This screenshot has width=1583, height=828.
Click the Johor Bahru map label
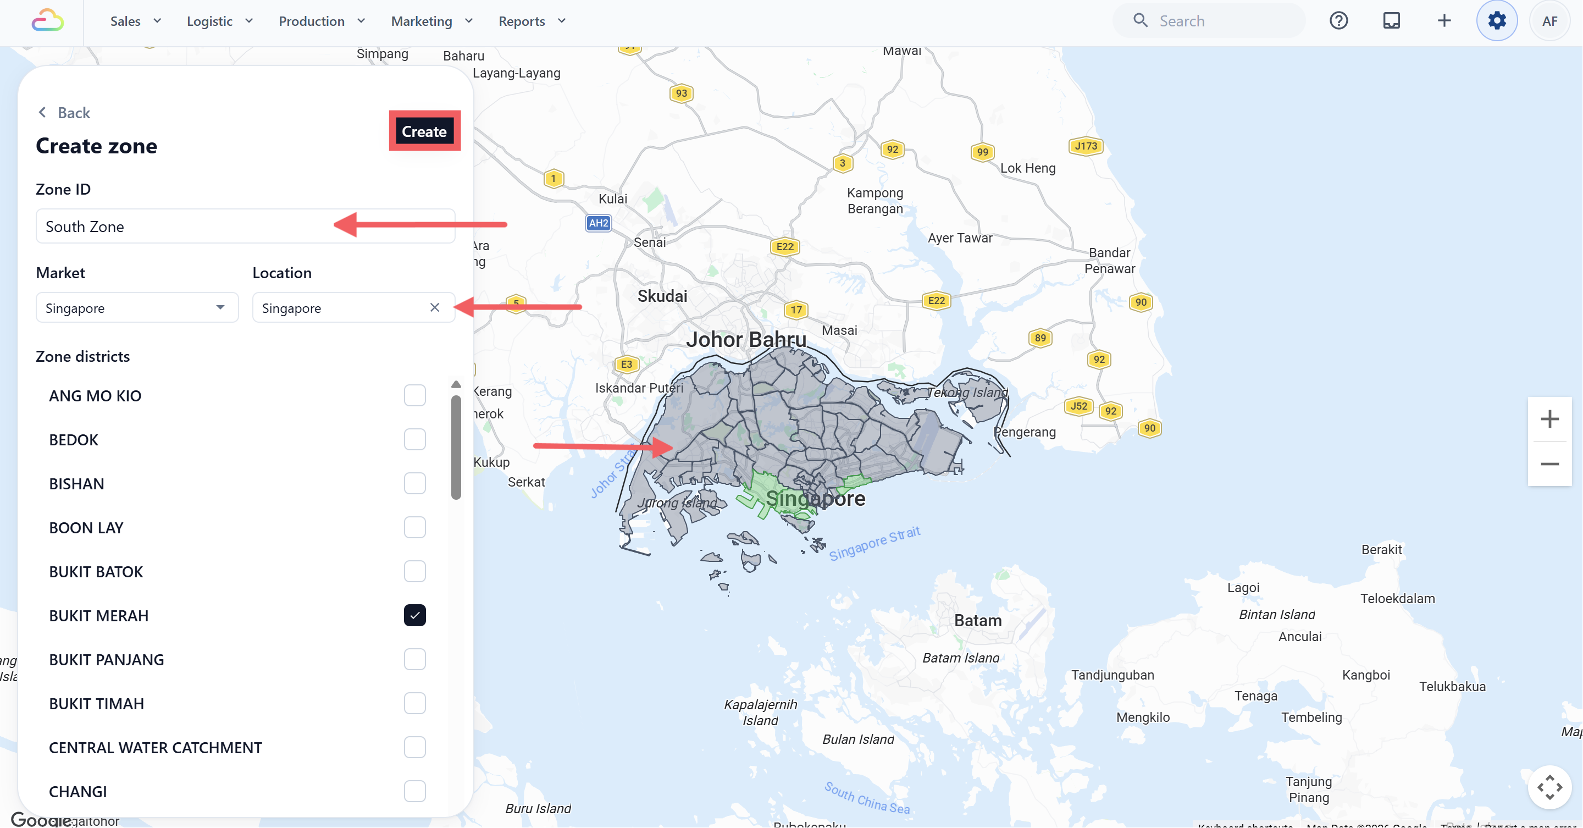pos(746,339)
